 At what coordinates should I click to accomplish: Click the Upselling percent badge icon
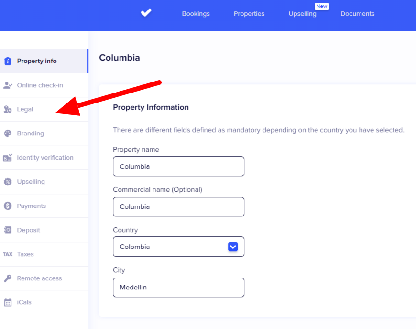tap(8, 182)
